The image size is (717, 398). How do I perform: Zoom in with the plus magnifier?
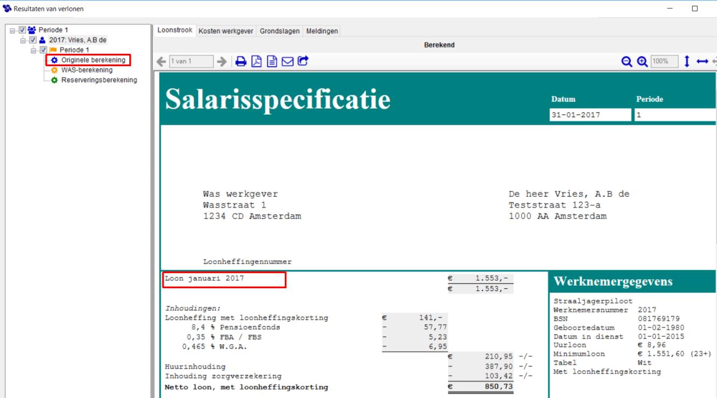coord(642,62)
